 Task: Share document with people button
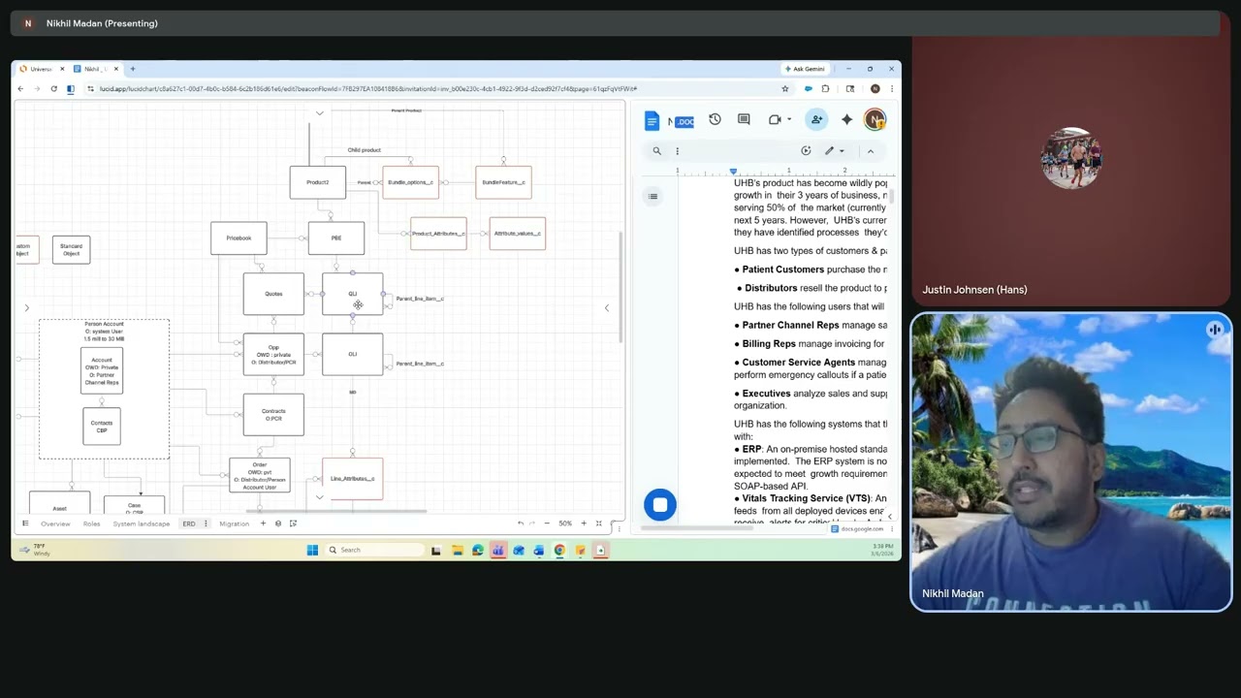(816, 119)
